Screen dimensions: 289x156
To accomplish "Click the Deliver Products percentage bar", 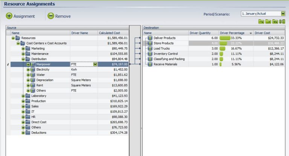I will pyautogui.click(x=225, y=38).
